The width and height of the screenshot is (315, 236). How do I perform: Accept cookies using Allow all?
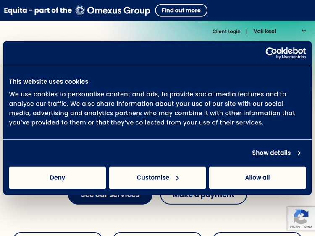[257, 178]
